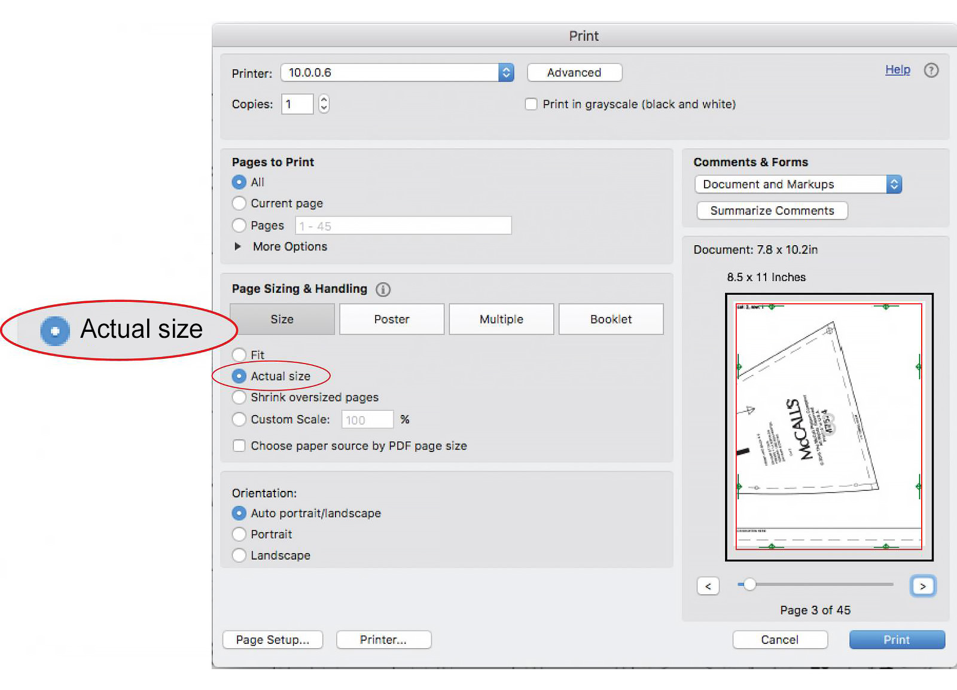
Task: Cancel the print dialog
Action: [x=780, y=640]
